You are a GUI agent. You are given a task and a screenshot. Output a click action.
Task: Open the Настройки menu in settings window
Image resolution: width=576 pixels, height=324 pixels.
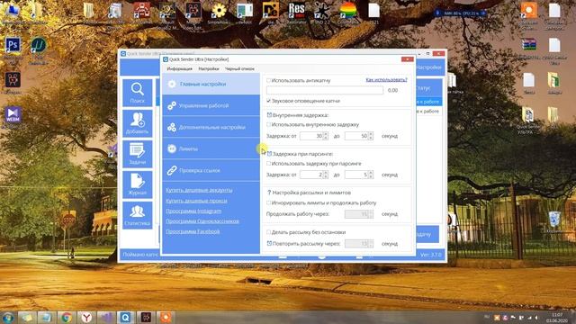209,68
